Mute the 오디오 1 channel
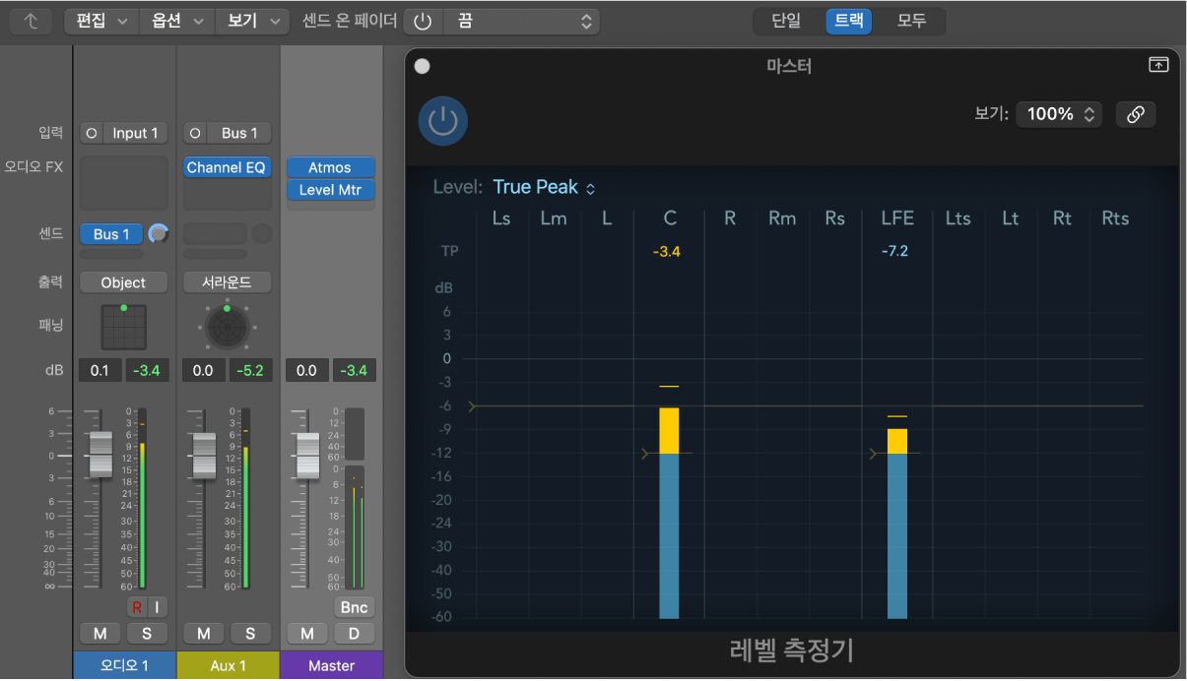Viewport: 1187px width, 681px height. click(99, 634)
